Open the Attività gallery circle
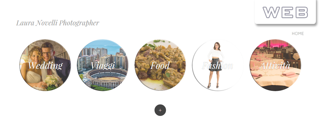Image resolution: width=328 pixels, height=124 pixels. [x=275, y=65]
